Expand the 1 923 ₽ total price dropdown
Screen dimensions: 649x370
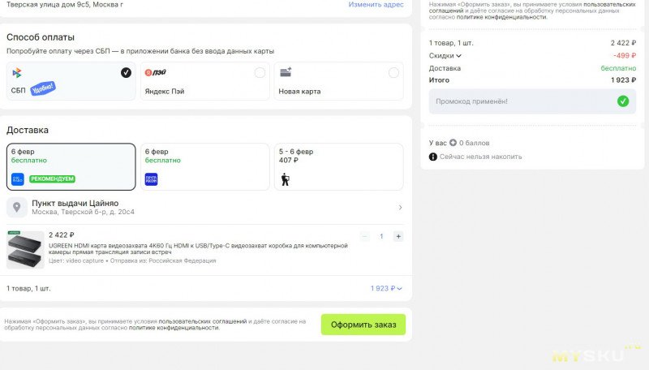click(386, 288)
